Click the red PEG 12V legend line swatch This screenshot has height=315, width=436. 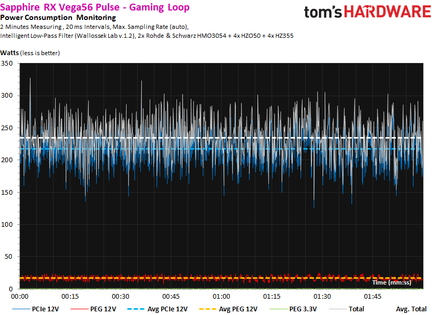click(79, 309)
